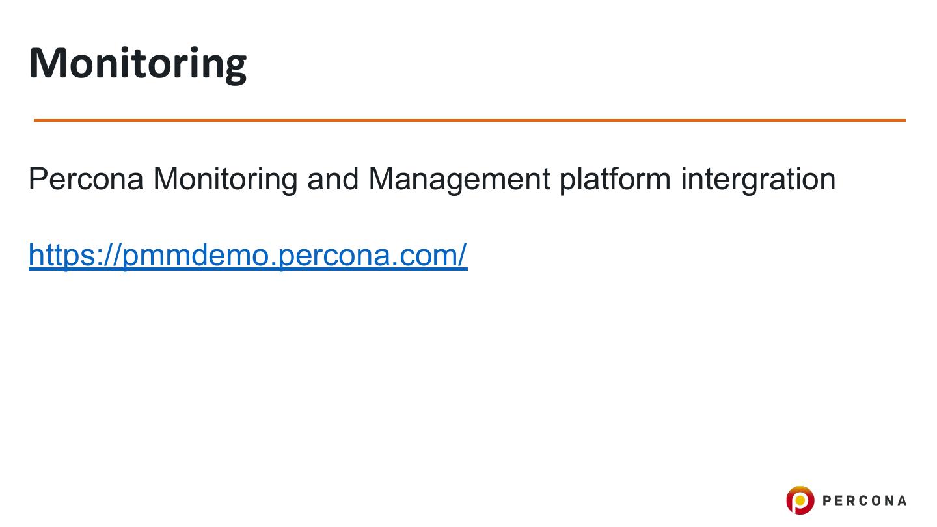Click the orange horizontal divider line
The height and width of the screenshot is (527, 937).
[x=468, y=120]
